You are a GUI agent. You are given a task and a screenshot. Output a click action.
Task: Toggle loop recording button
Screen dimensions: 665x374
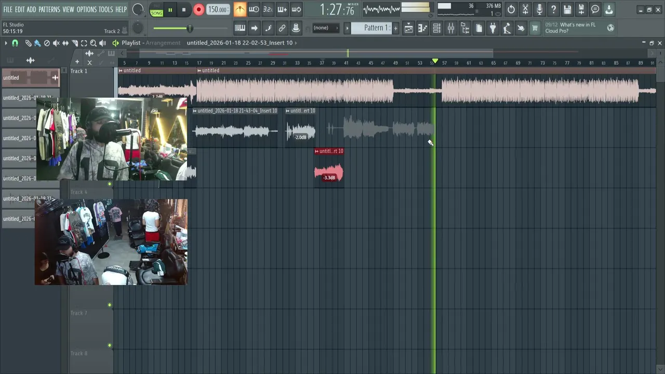click(x=296, y=9)
